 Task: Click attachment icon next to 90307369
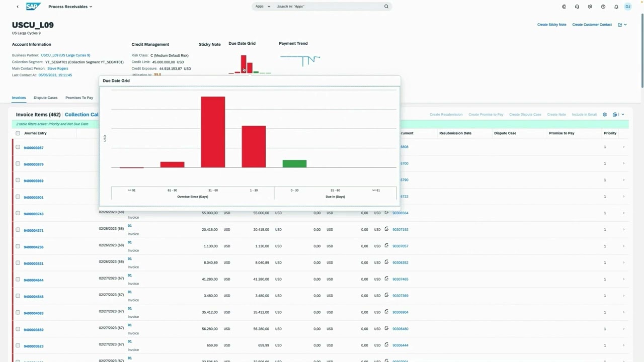coord(386,296)
